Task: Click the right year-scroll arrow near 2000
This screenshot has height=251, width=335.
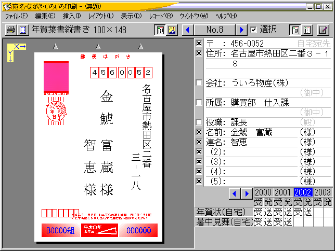Action: pyautogui.click(x=247, y=193)
